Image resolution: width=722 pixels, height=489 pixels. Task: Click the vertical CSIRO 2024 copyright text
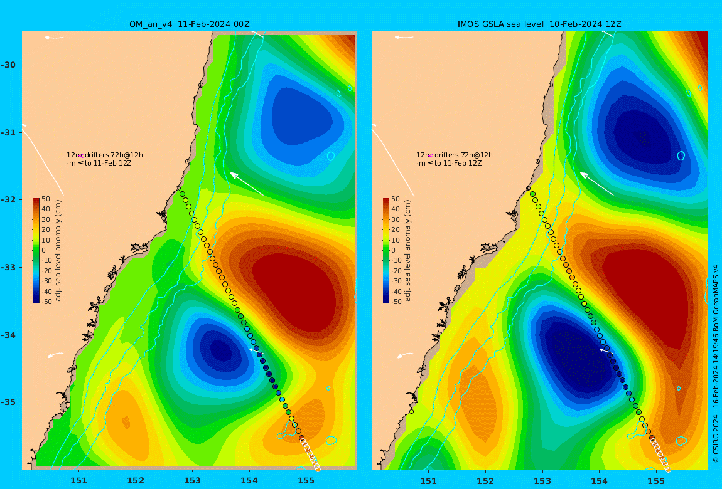coord(716,364)
